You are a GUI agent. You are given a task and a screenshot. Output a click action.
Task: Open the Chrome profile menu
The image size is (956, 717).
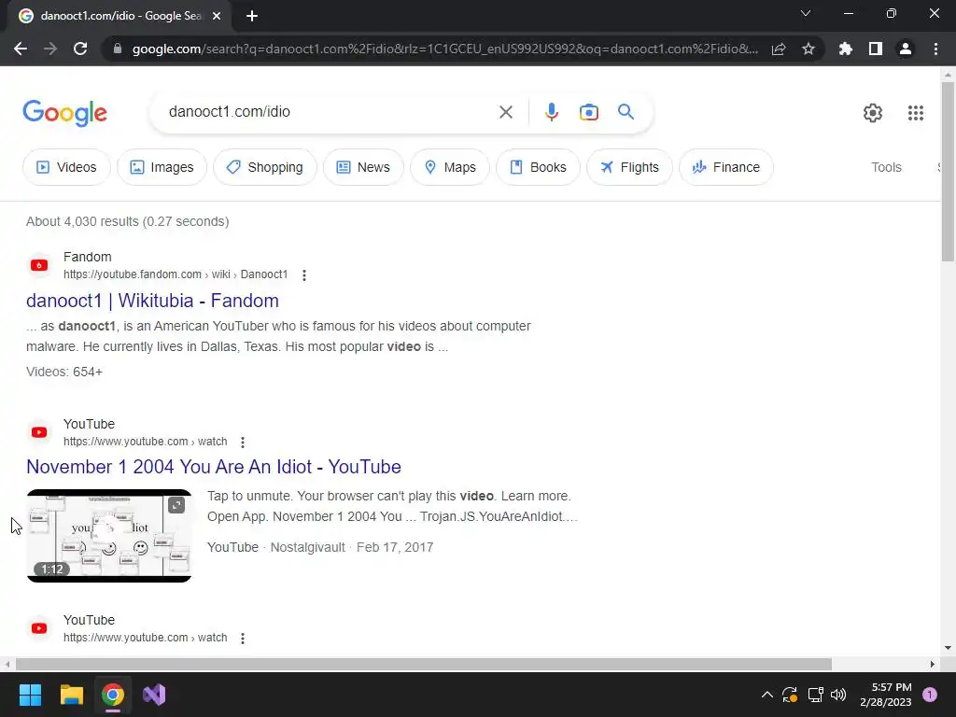pos(906,49)
